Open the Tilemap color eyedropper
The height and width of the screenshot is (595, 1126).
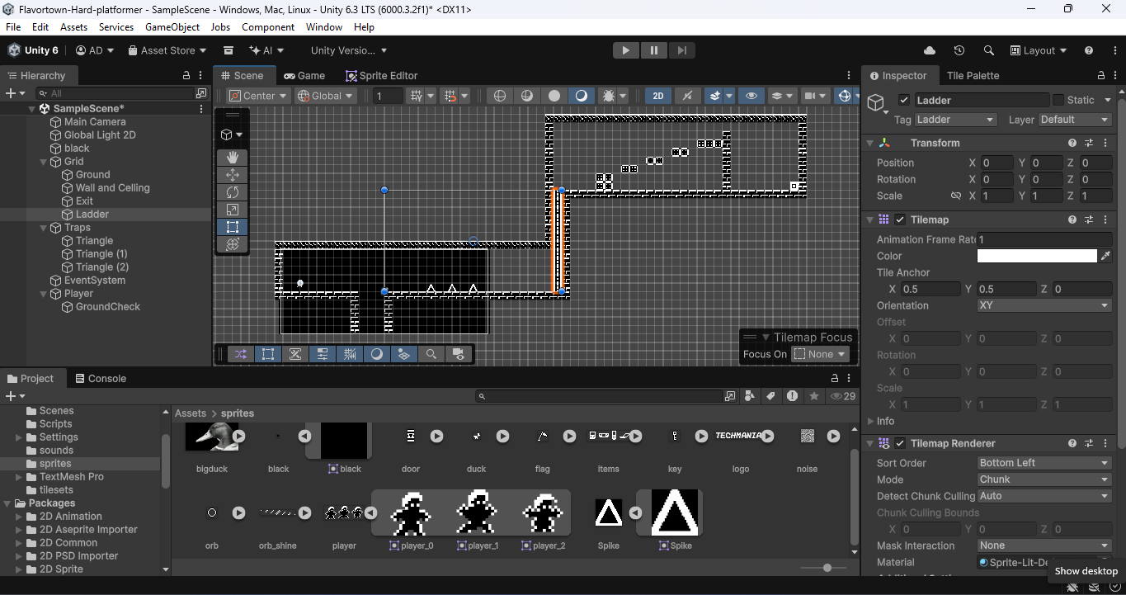click(x=1105, y=256)
